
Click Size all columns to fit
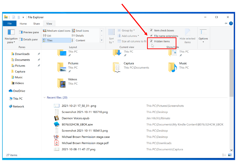click(132, 41)
